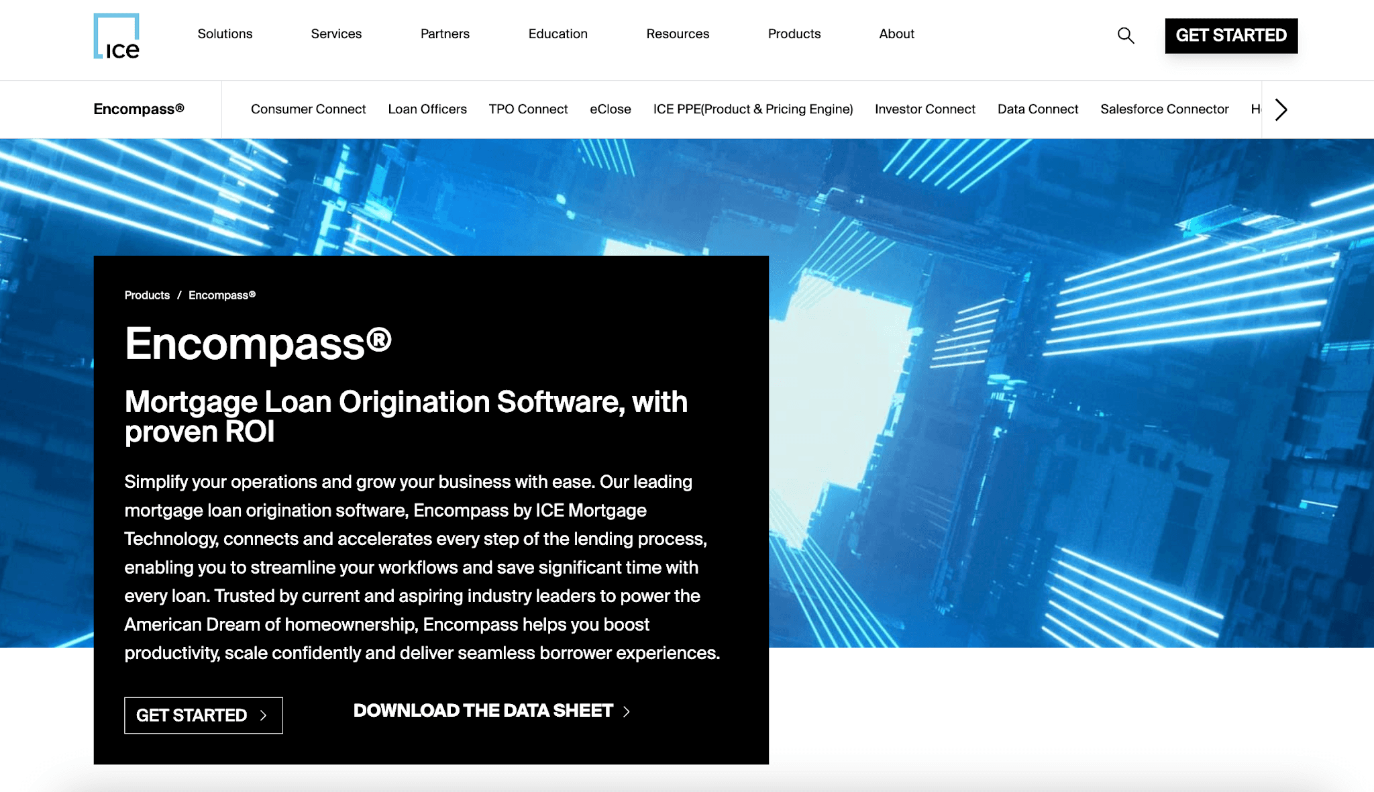Click the Mortgage Loan Origination Software subheading
The width and height of the screenshot is (1374, 792).
coord(406,417)
